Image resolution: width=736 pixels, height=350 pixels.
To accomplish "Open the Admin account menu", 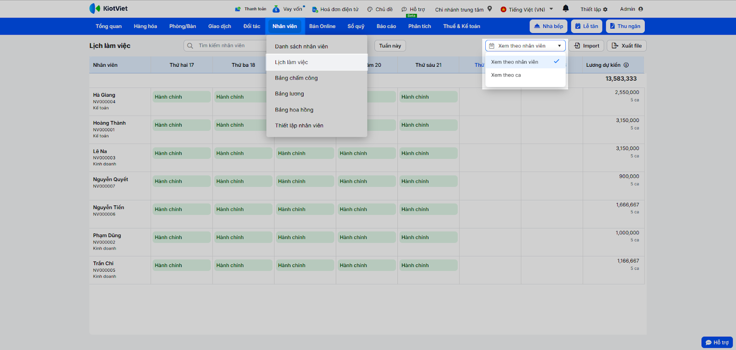I will [631, 9].
